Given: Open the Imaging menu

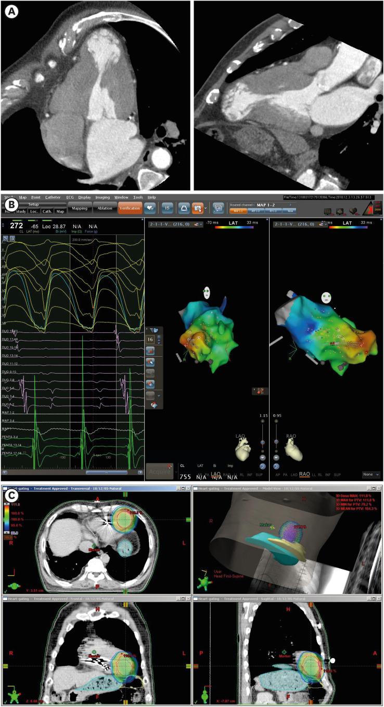Looking at the screenshot, I should coord(103,197).
